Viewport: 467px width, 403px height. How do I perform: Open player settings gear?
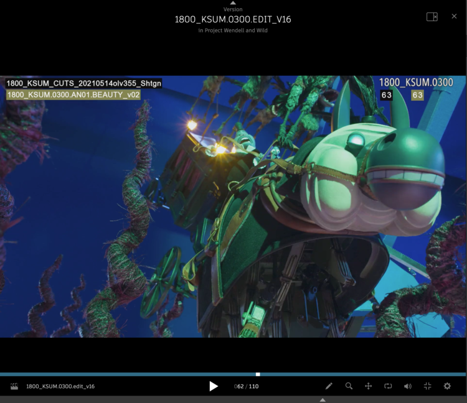[447, 386]
